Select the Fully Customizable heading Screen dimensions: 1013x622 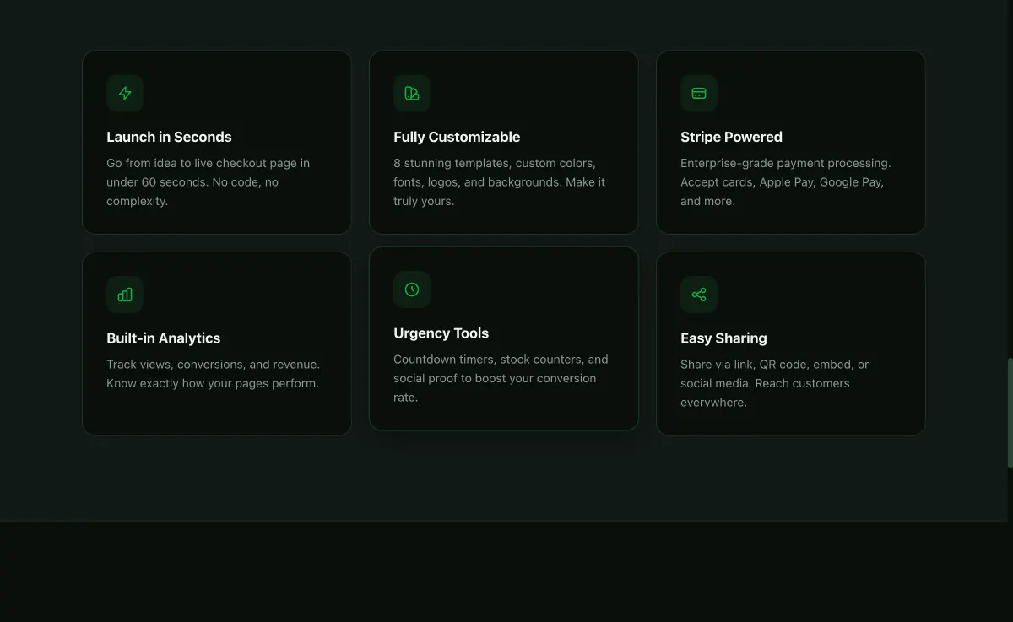pos(457,137)
